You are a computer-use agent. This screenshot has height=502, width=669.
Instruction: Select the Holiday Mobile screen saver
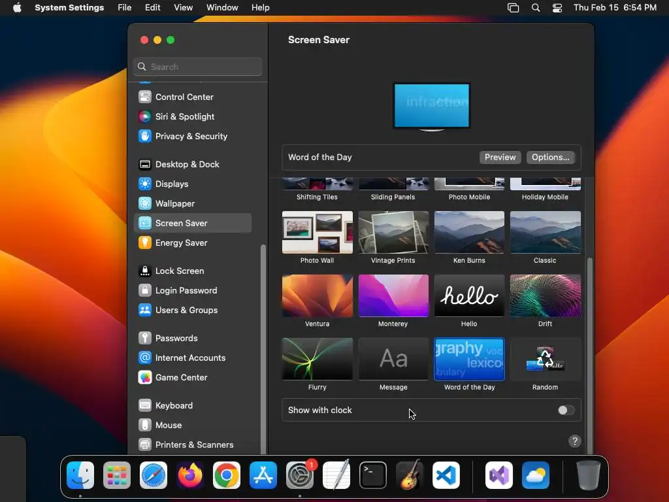pyautogui.click(x=545, y=189)
